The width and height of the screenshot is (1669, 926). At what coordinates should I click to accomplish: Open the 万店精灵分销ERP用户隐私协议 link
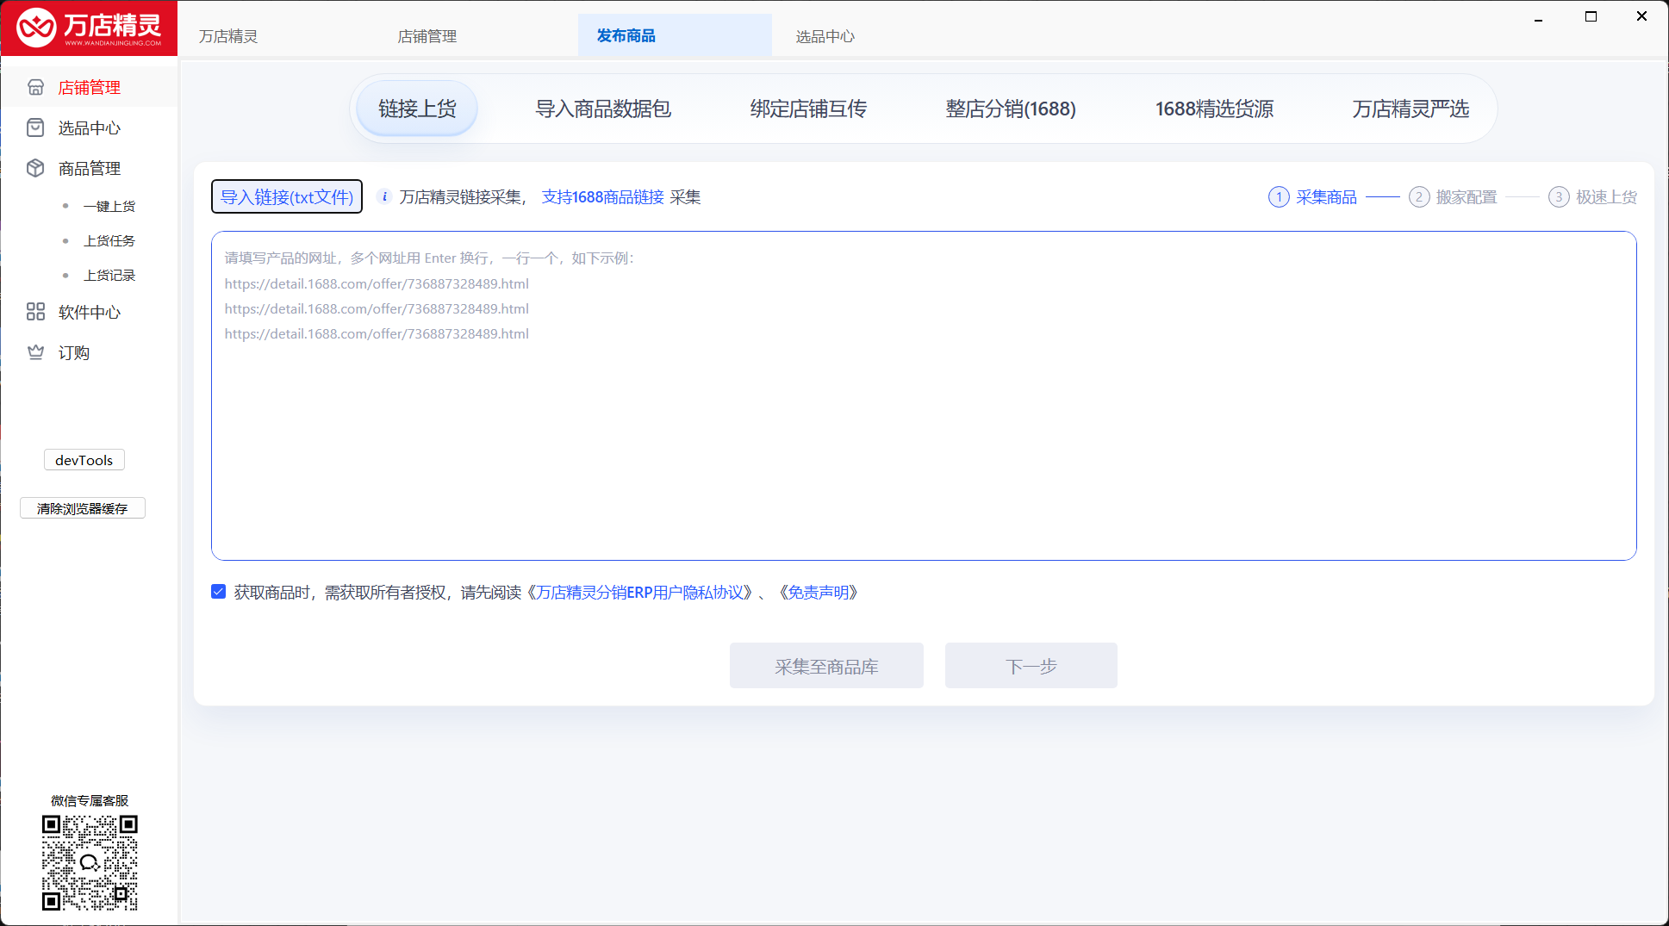coord(641,592)
